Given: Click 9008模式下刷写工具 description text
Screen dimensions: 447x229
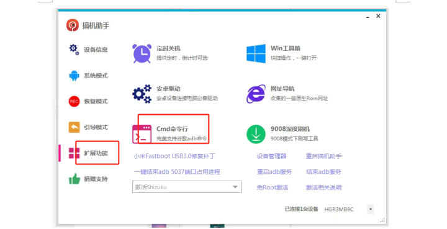Looking at the screenshot, I should (294, 139).
